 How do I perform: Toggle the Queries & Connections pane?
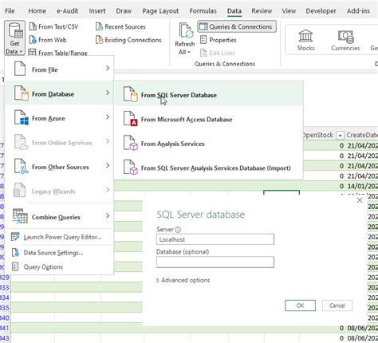coord(237,26)
